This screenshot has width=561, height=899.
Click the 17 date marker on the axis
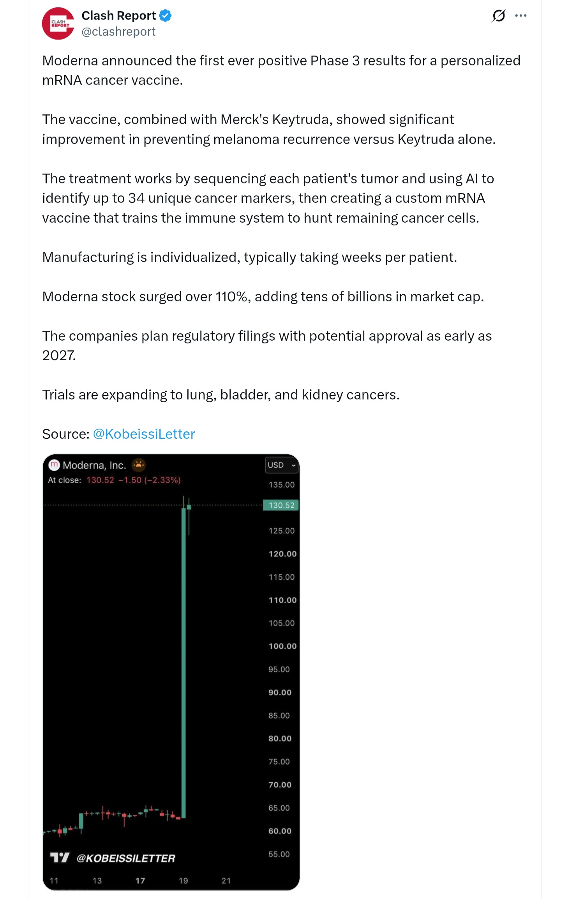click(140, 881)
